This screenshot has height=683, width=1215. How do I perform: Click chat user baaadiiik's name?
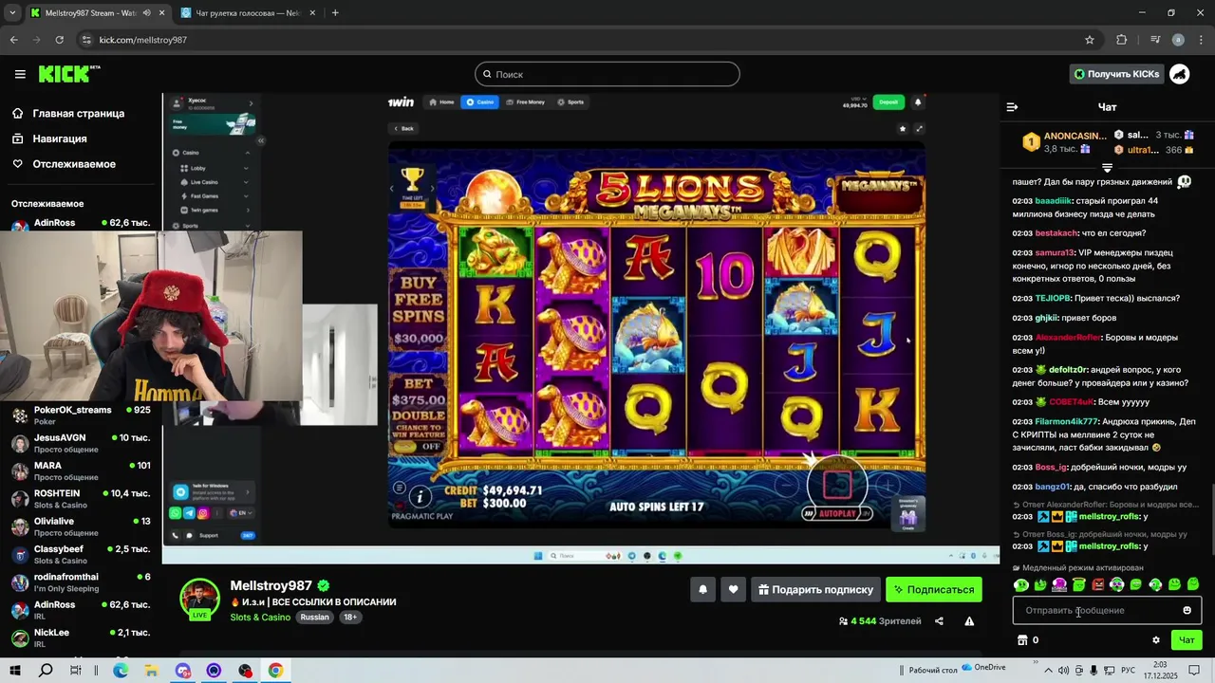coord(1055,201)
